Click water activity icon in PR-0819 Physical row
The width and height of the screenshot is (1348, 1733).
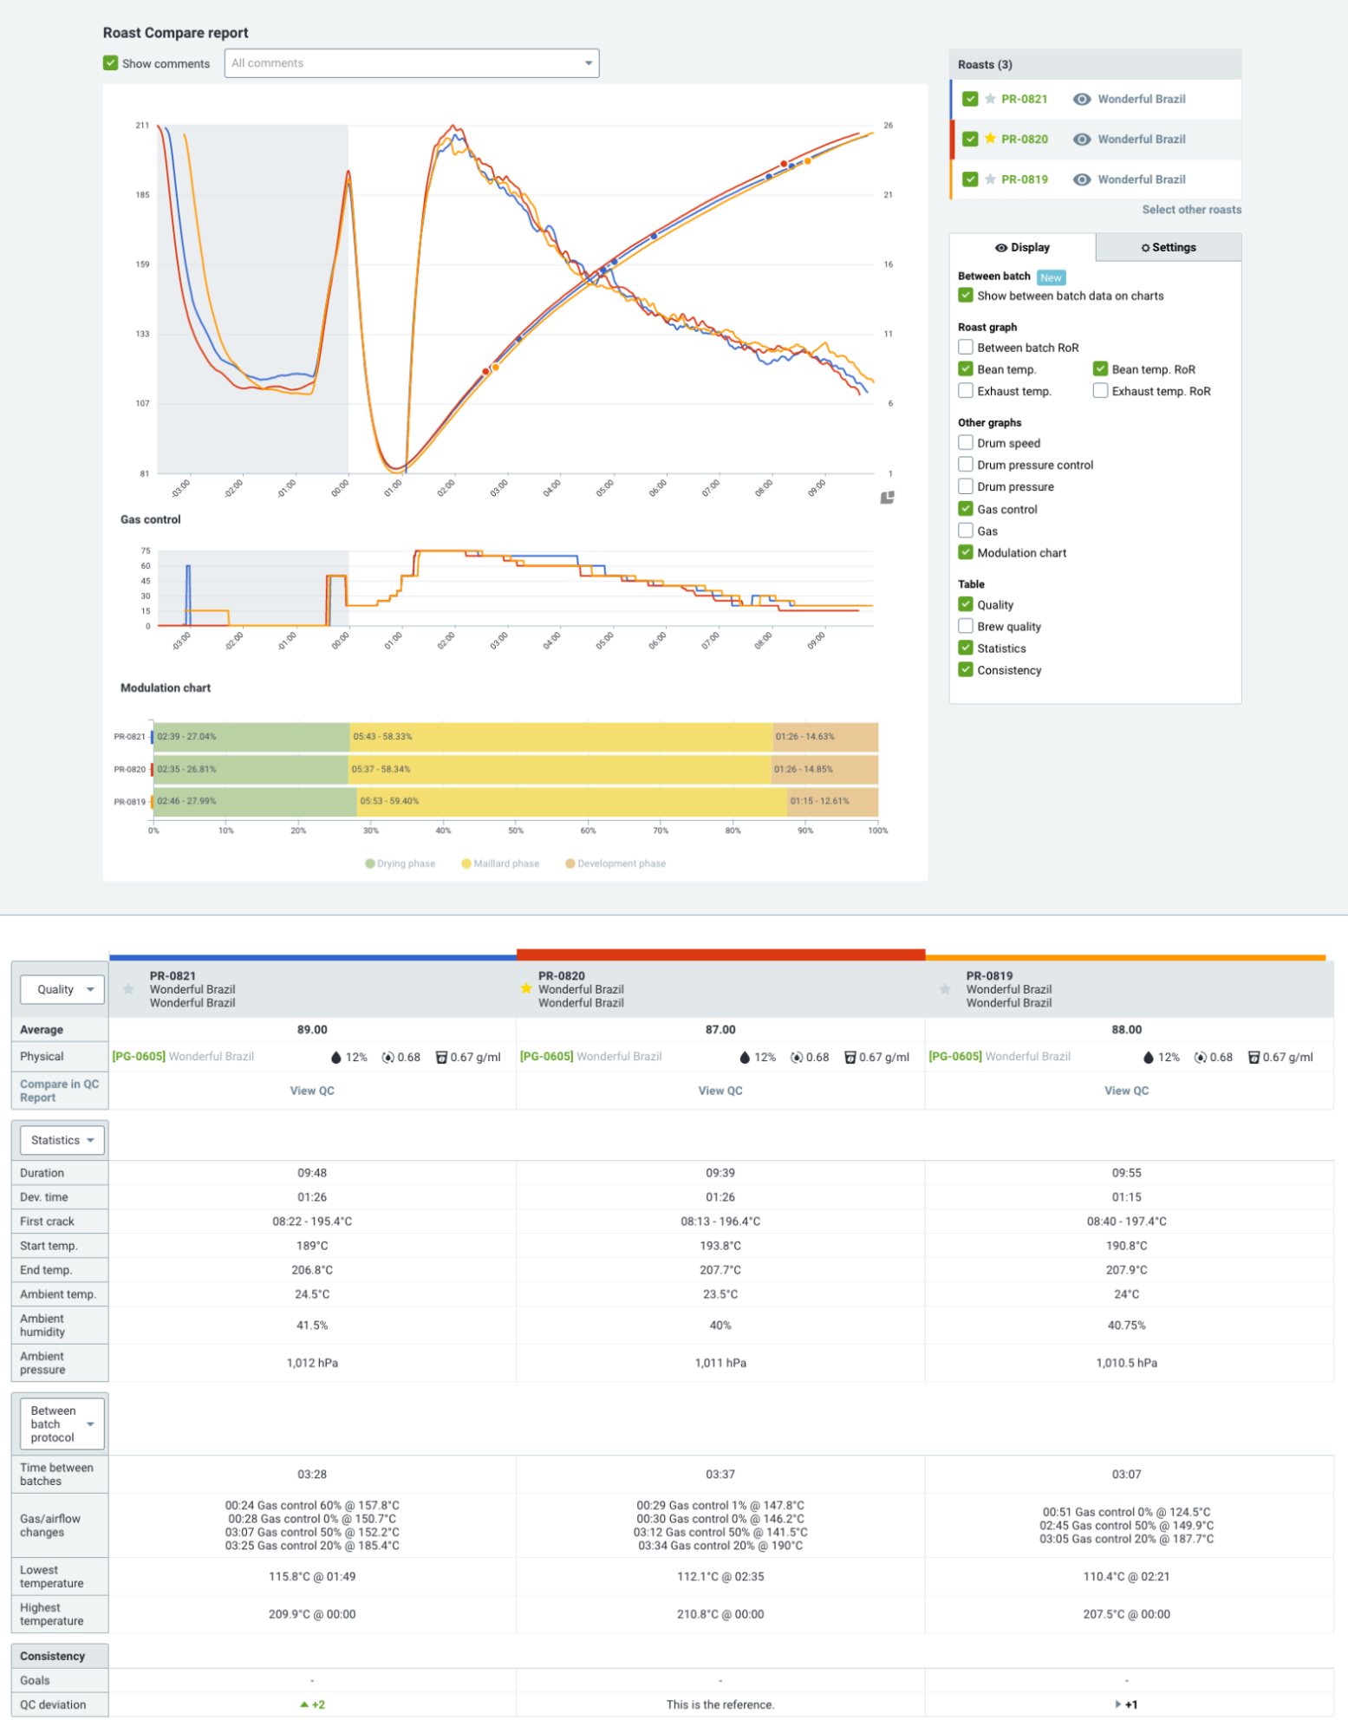point(1201,1057)
